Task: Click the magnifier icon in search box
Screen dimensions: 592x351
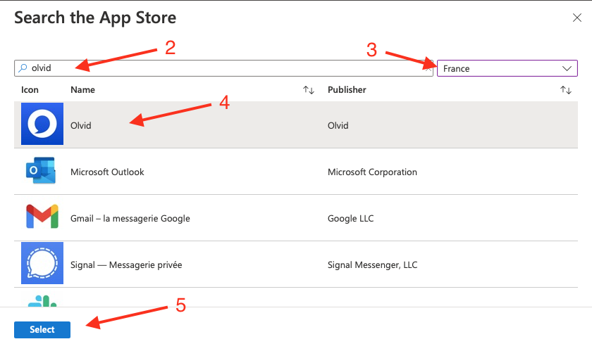Action: click(x=23, y=68)
